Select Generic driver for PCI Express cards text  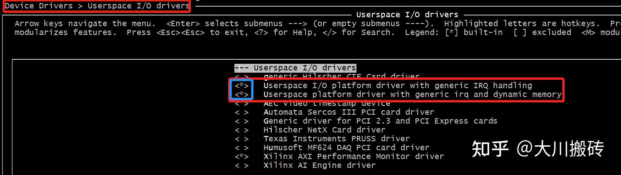[x=380, y=121]
